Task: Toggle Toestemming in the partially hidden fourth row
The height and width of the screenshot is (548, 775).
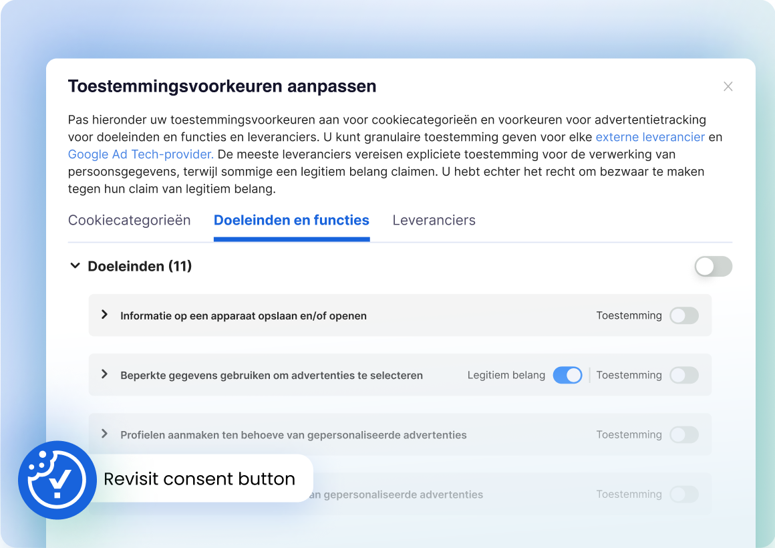Action: (x=683, y=495)
